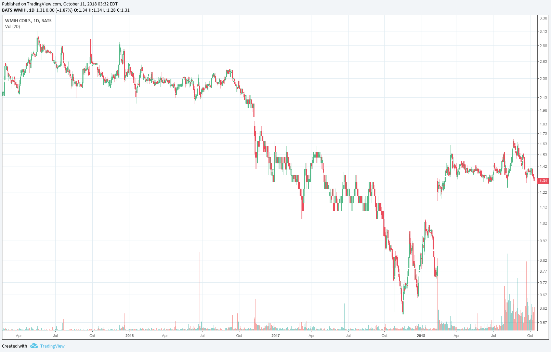Click the 2018 year label on time axis
The height and width of the screenshot is (352, 551).
pos(421,336)
